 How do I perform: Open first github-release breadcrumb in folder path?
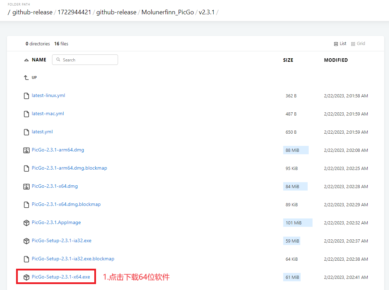coord(32,12)
